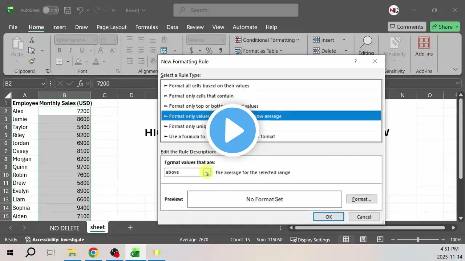
Task: Open the 'above' average dropdown
Action: (207, 173)
